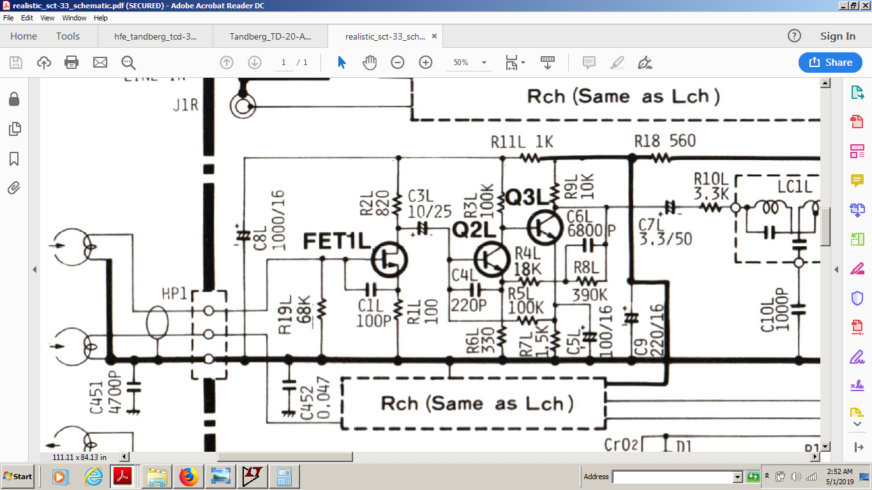Screen dimensions: 872x490
Task: Click the vertical scrollbar thumb
Action: (825, 226)
